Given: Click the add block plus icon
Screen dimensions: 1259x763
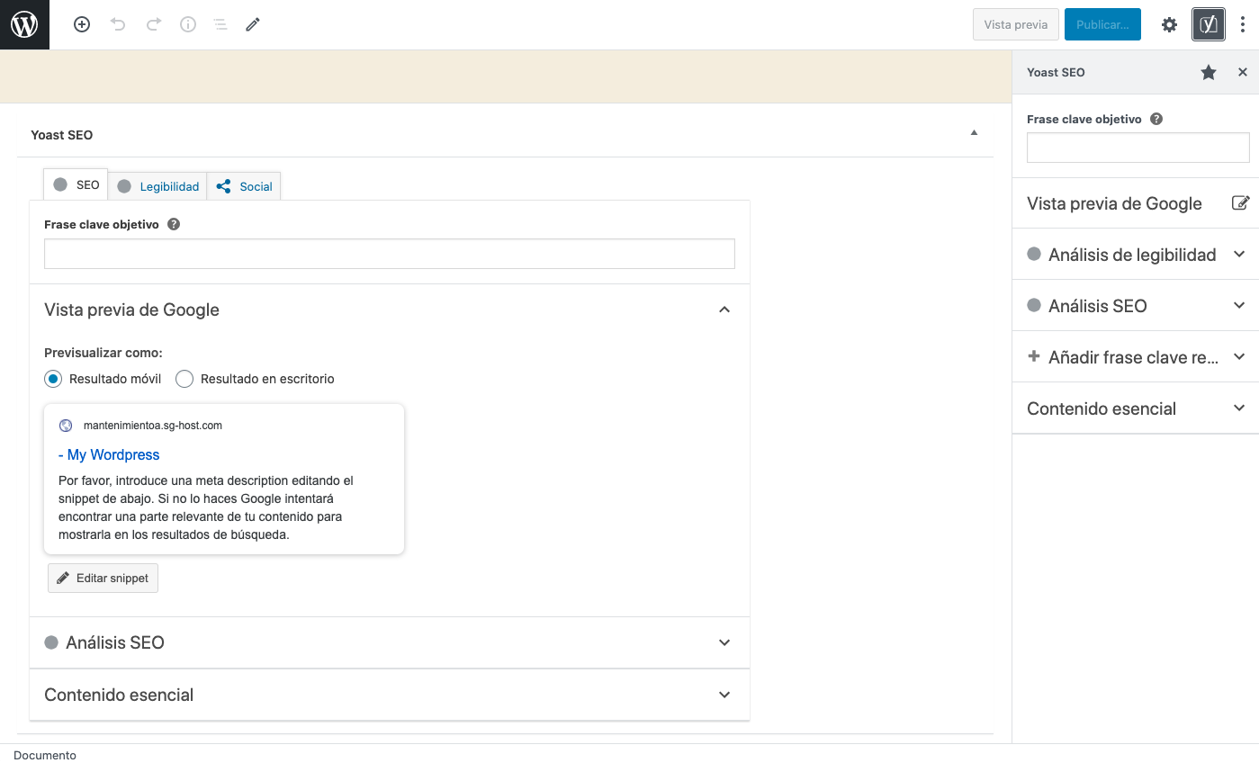Looking at the screenshot, I should pyautogui.click(x=82, y=25).
